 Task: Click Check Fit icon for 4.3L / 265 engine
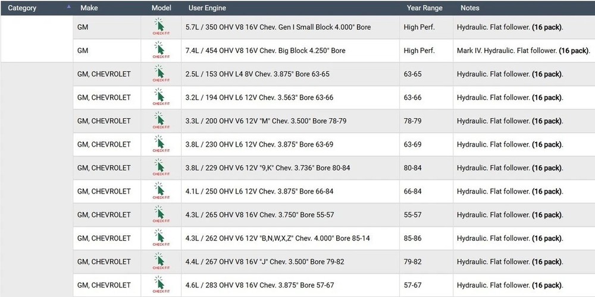(x=159, y=214)
